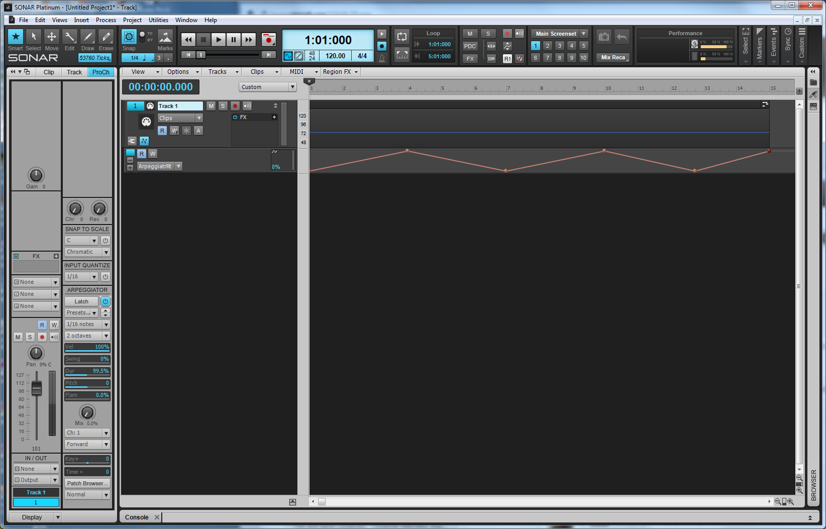
Task: Choose the Draw tool pencil
Action: coord(87,37)
